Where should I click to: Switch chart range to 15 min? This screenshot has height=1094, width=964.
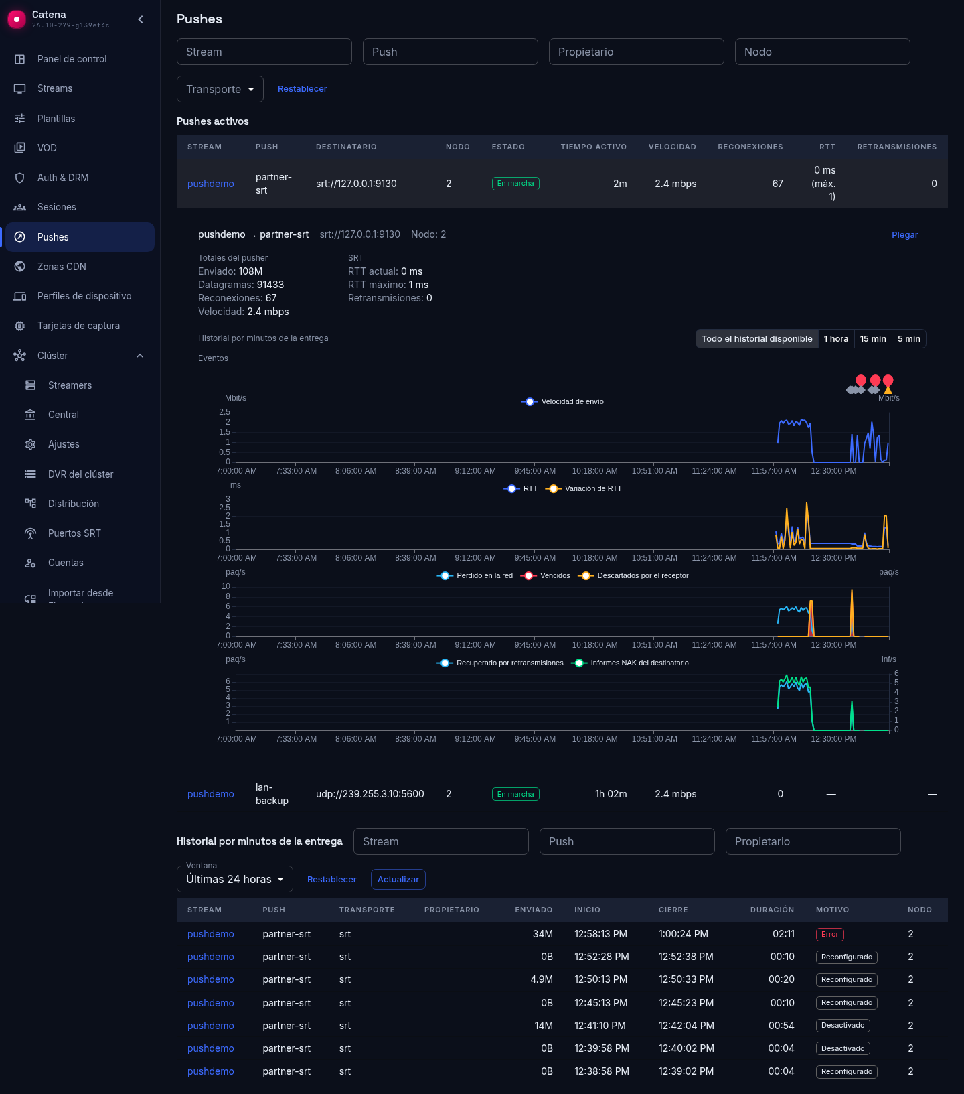tap(873, 339)
